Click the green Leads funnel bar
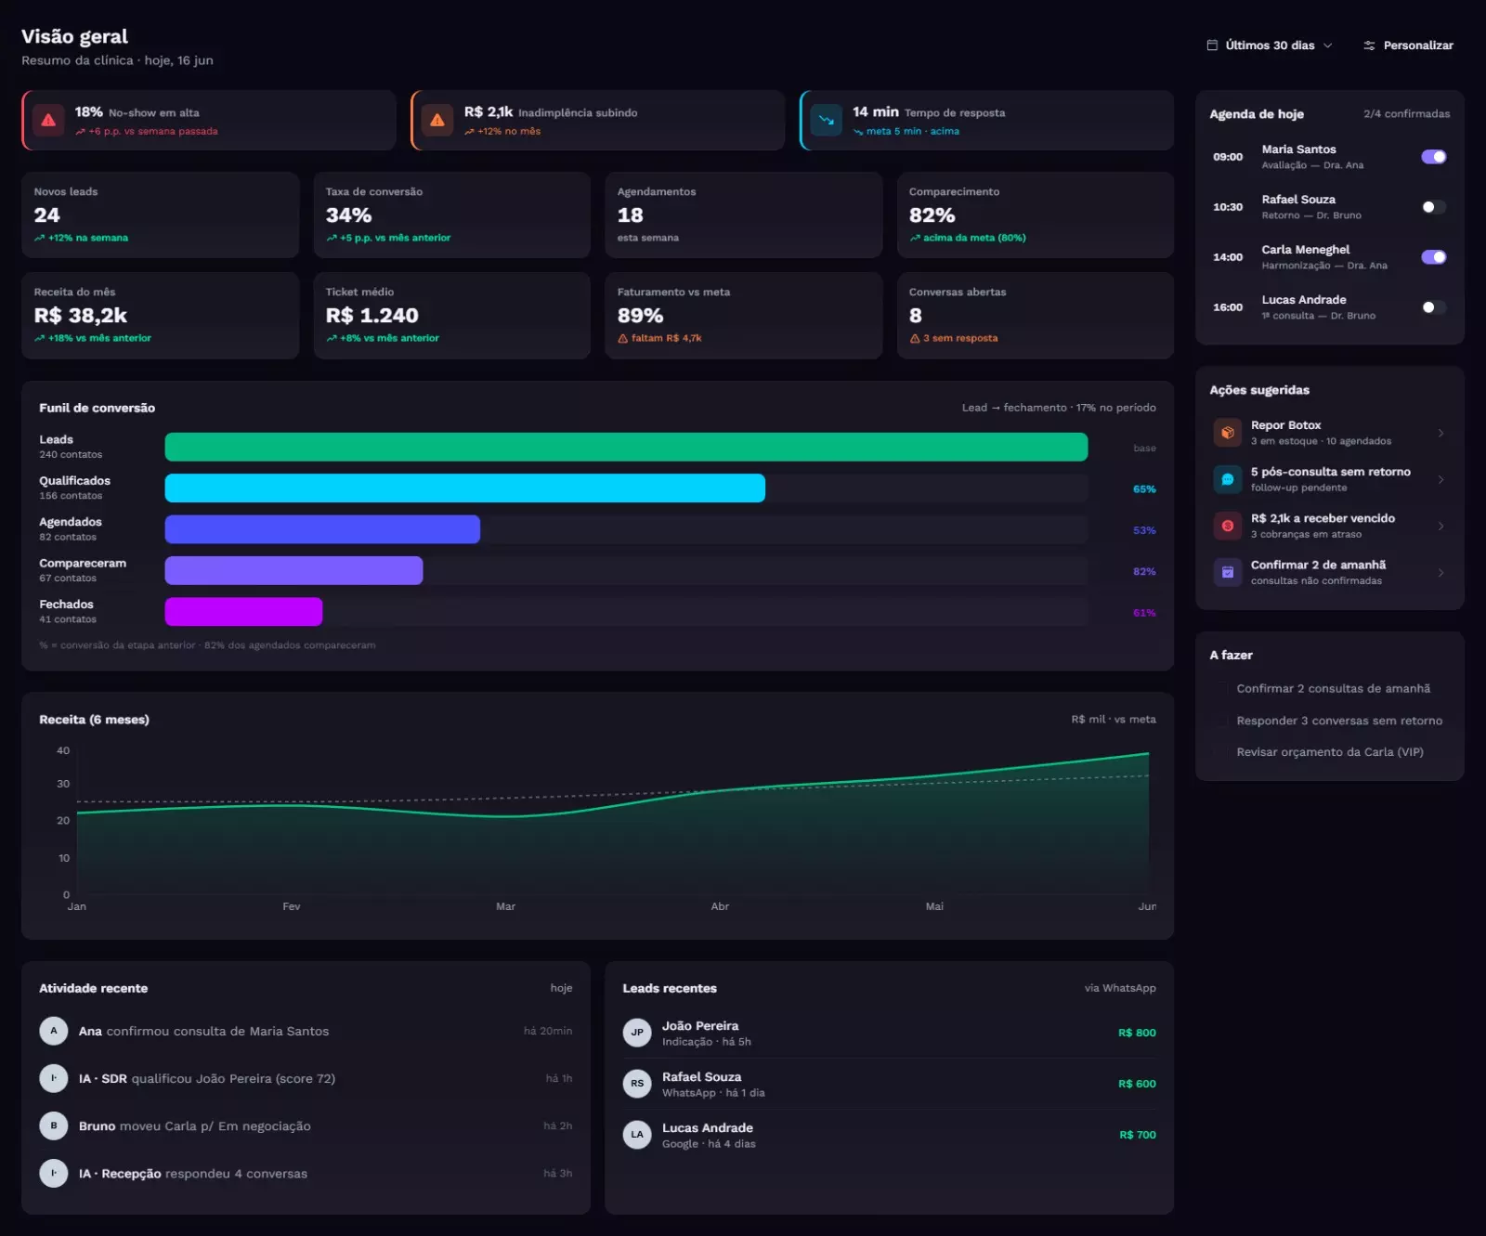The image size is (1486, 1236). click(x=626, y=447)
